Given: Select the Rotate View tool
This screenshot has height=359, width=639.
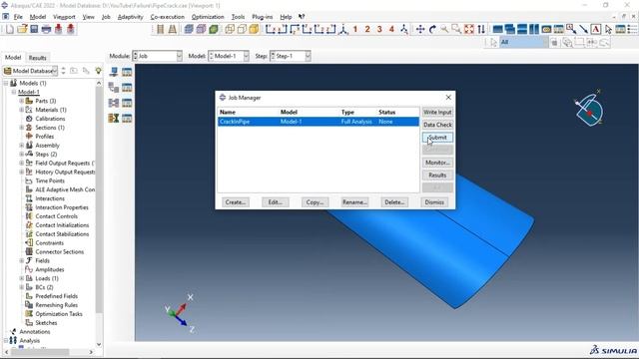Looking at the screenshot, I should pyautogui.click(x=432, y=29).
